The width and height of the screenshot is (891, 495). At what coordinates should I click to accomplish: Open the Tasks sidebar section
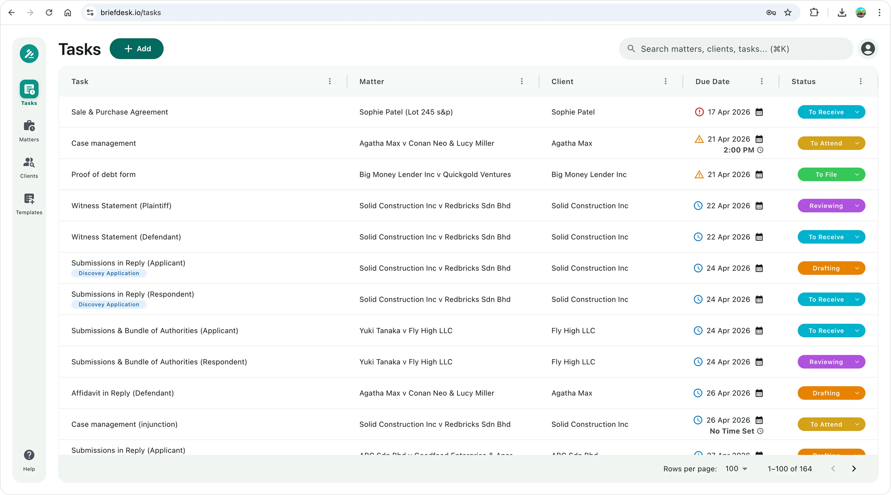[29, 93]
